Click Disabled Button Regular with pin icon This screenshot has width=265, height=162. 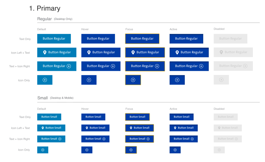tap(233, 52)
